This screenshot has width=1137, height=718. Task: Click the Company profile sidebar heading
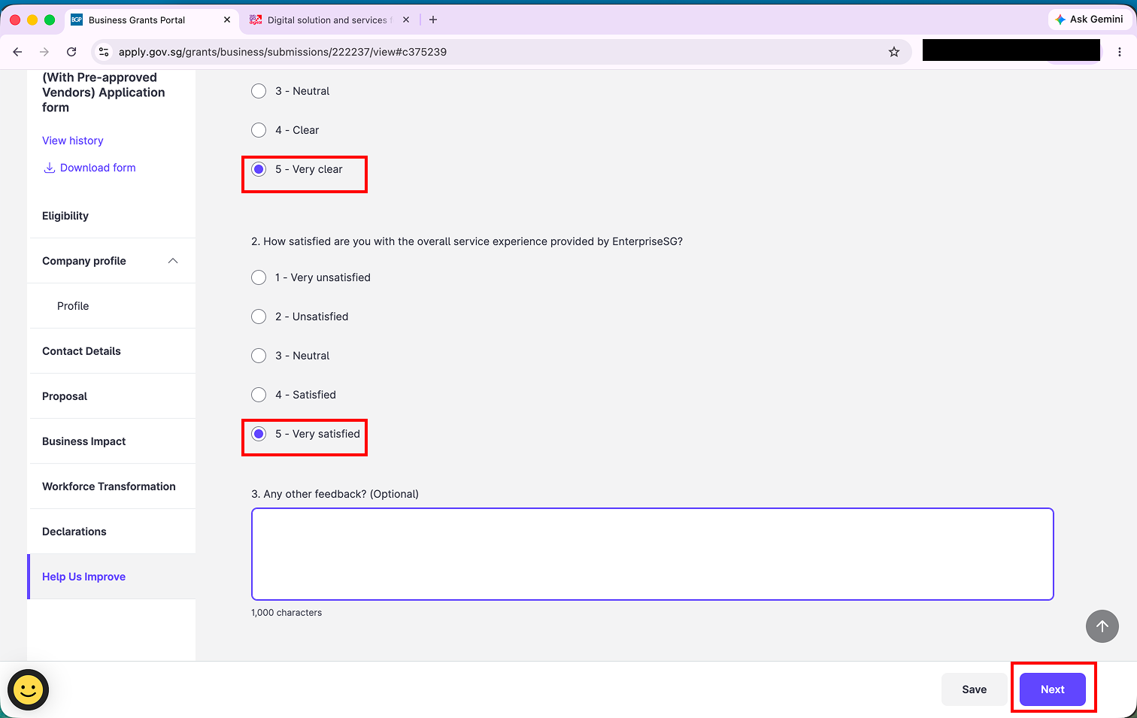[84, 261]
